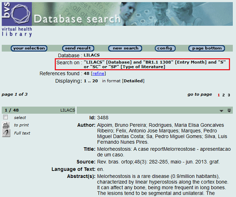The width and height of the screenshot is (236, 197).
Task: Open the config options
Action: pos(165,48)
